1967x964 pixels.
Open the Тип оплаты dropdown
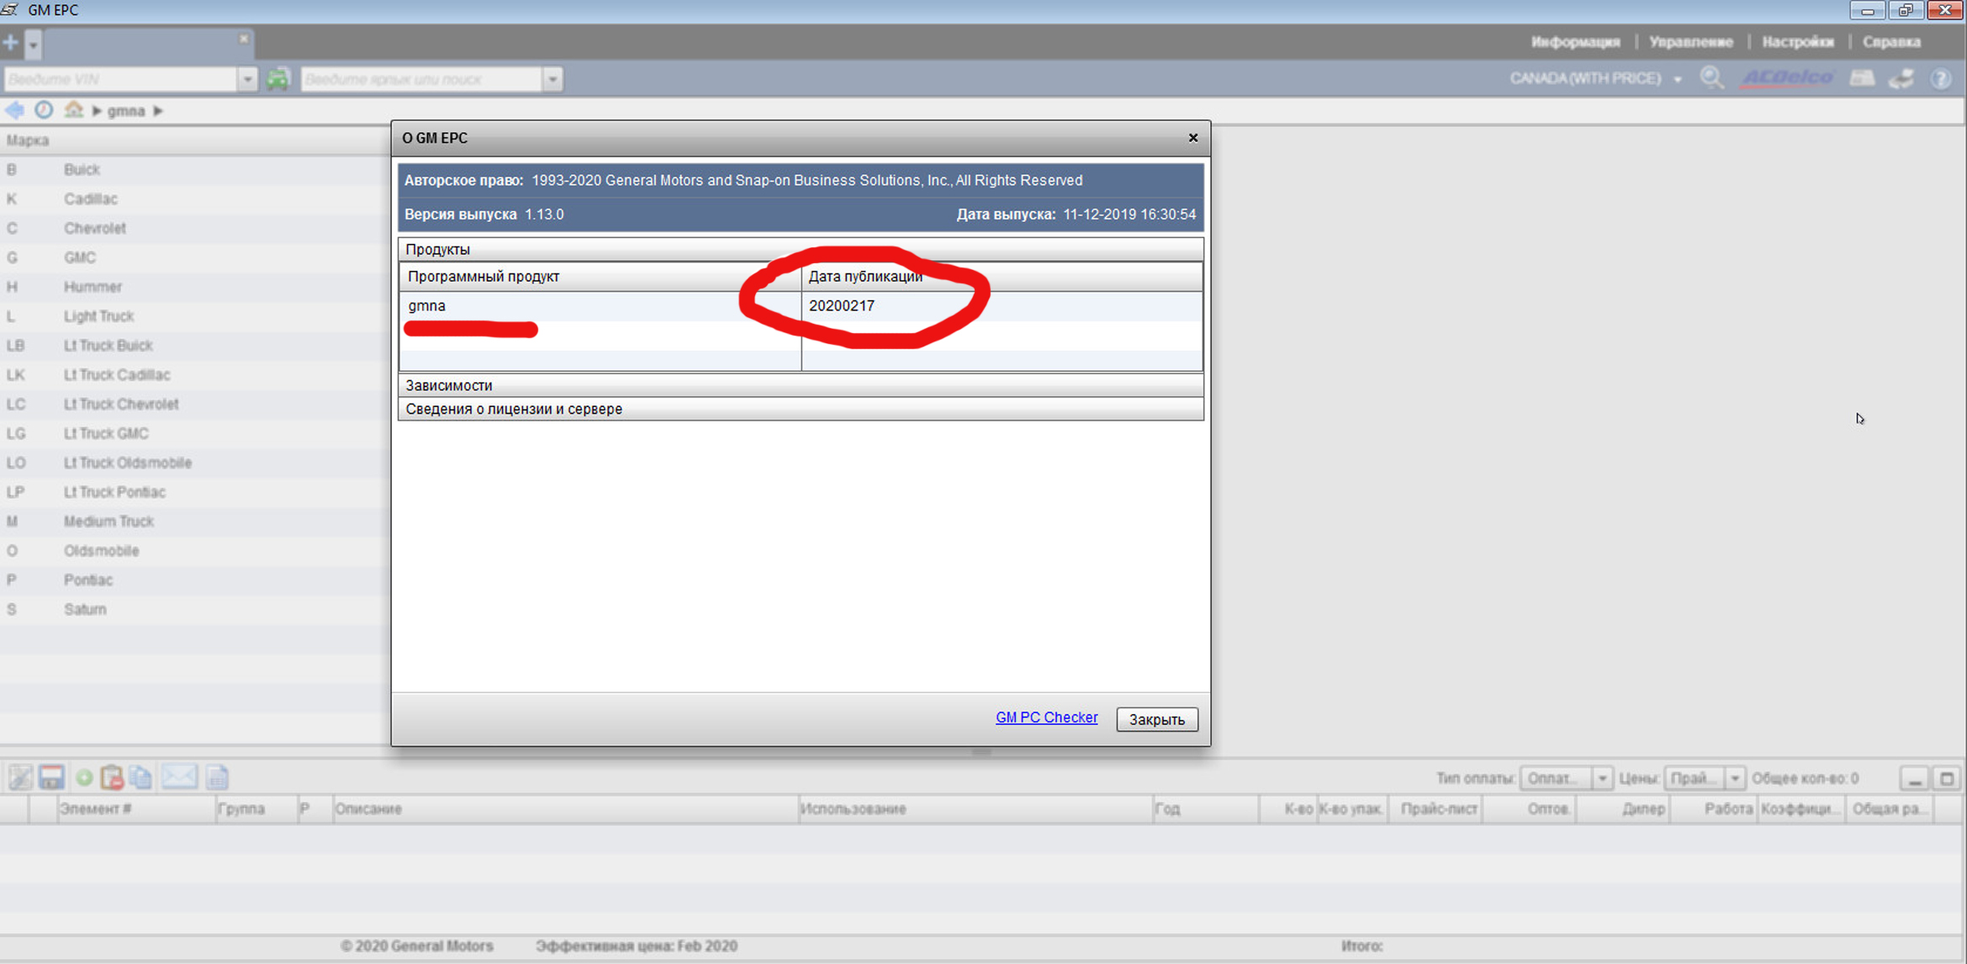click(1566, 778)
